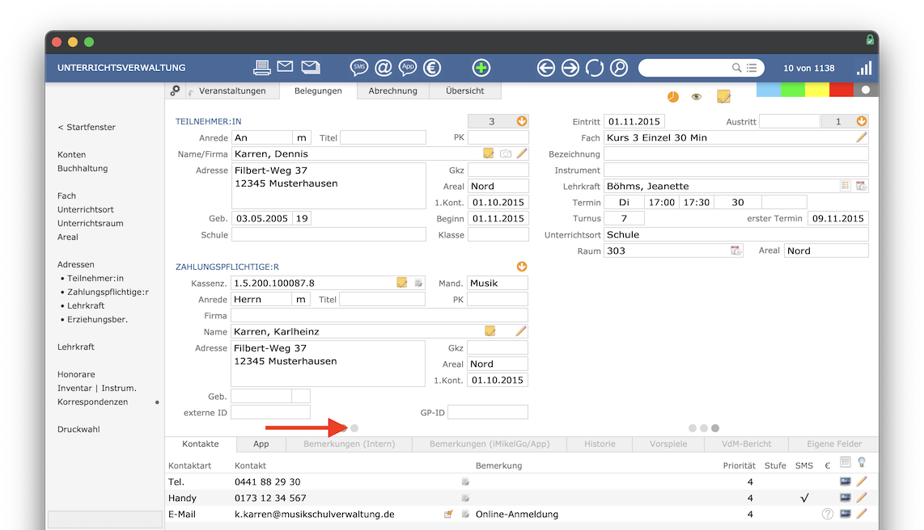The height and width of the screenshot is (530, 924).
Task: Edit Karren, Karlheinz with the pencil icon
Action: (521, 331)
